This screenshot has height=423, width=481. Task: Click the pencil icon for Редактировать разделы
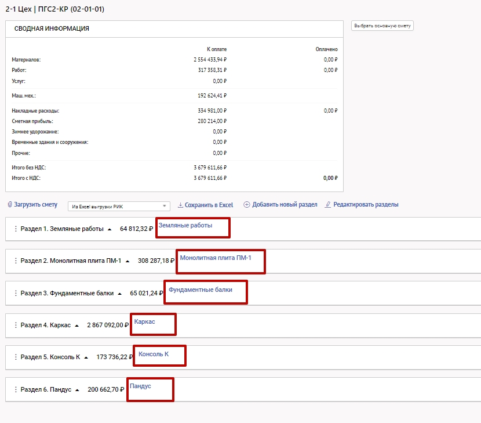click(328, 205)
